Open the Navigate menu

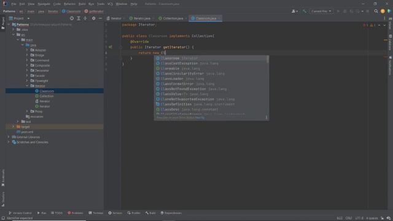pos(44,4)
